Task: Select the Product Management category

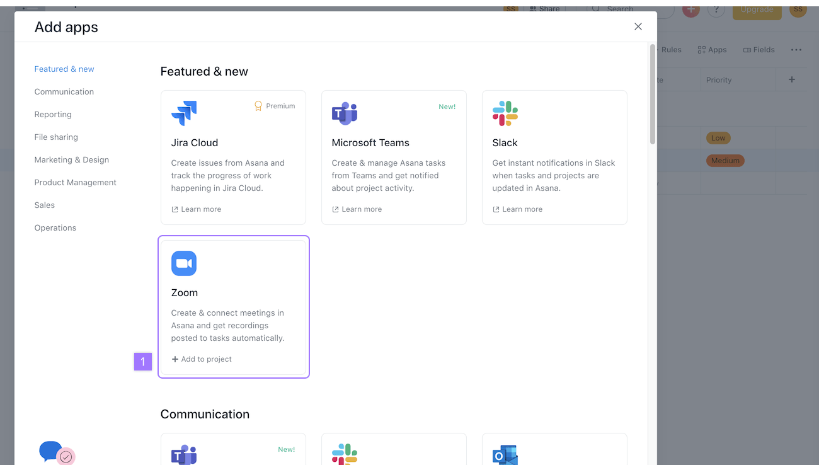Action: pos(75,182)
